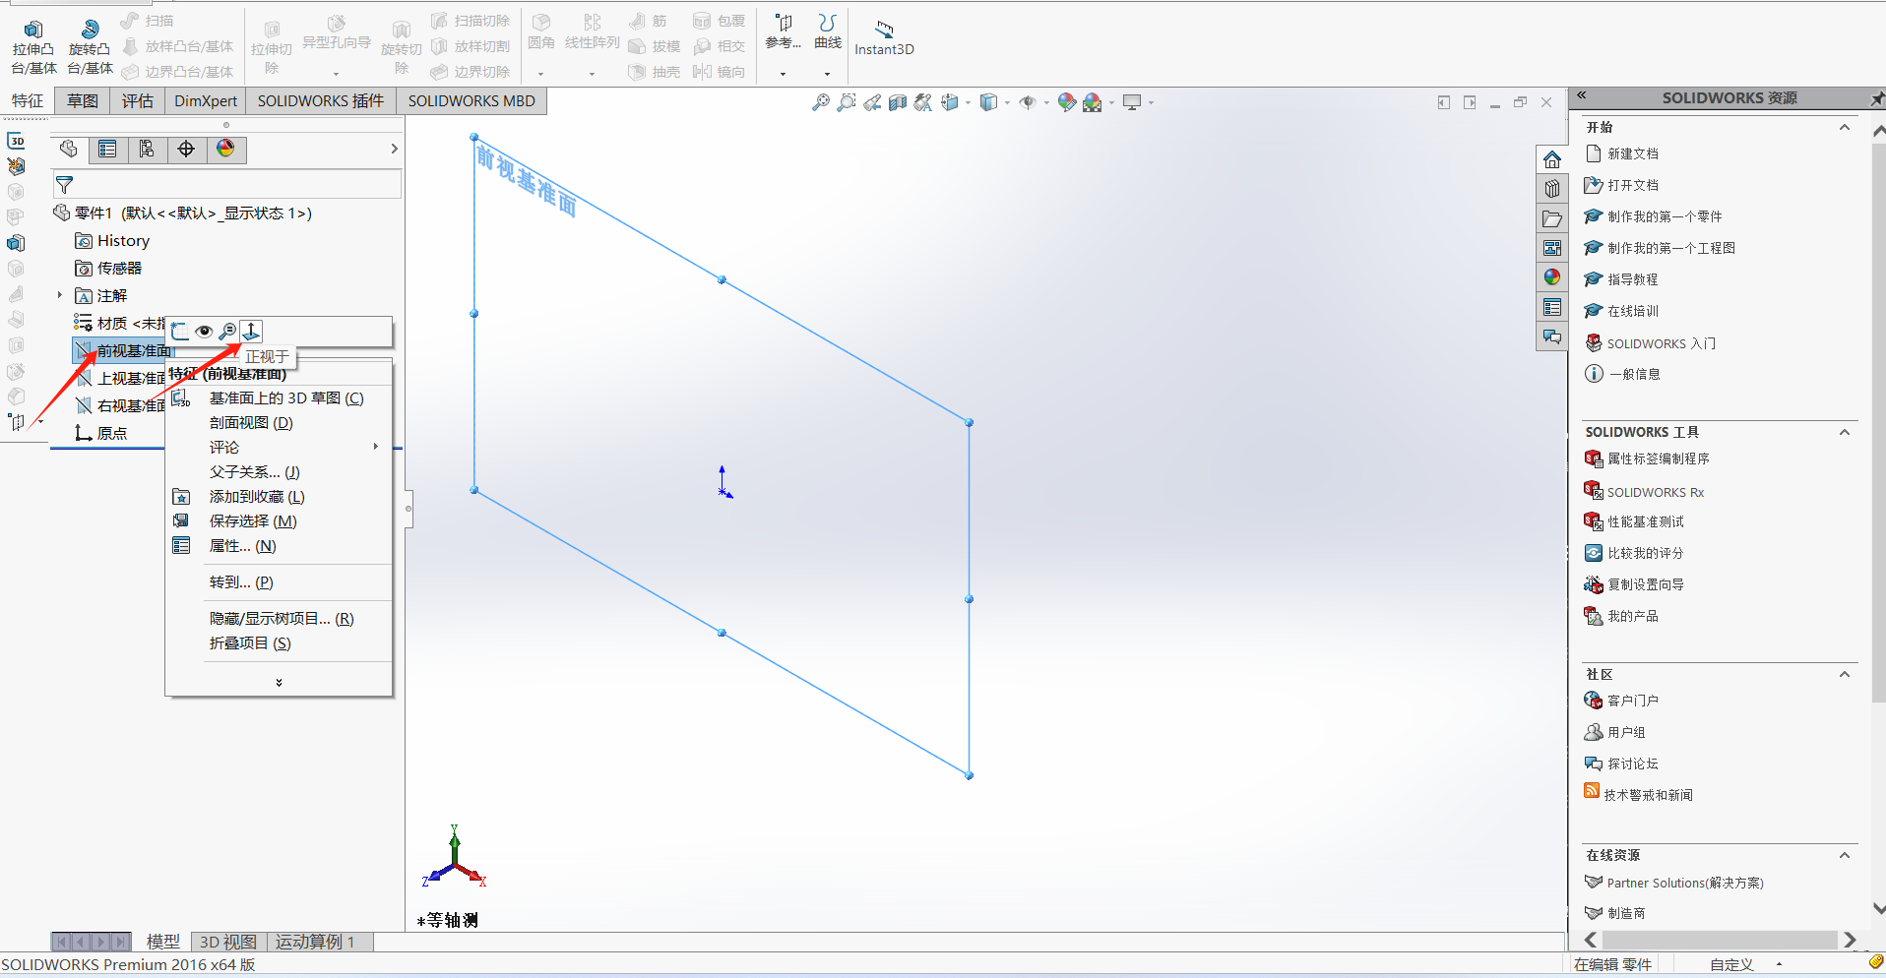Open the 曲线 dropdown arrow
Image resolution: width=1886 pixels, height=978 pixels.
click(x=827, y=74)
